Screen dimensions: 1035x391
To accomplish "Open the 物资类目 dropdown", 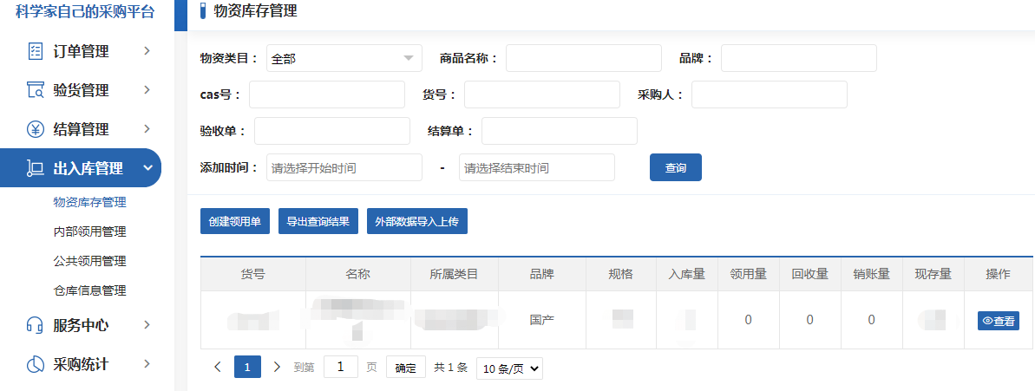I will (x=344, y=58).
